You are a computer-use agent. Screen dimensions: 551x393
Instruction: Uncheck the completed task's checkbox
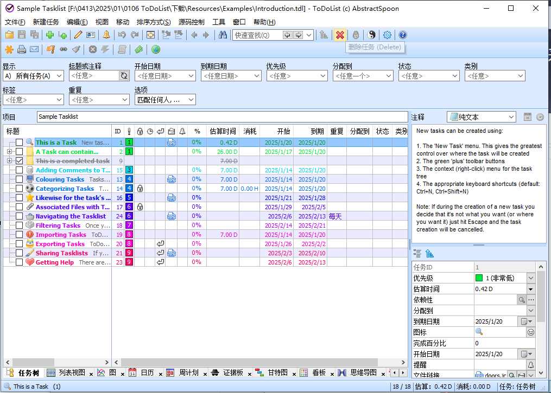[19, 160]
